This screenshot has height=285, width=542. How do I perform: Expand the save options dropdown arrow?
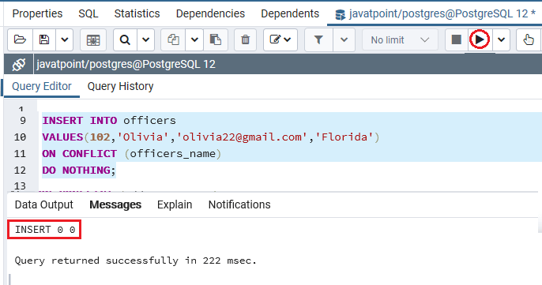click(64, 39)
